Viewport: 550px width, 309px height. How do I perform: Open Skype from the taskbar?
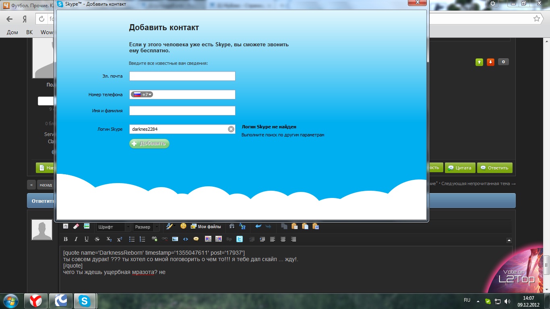pyautogui.click(x=84, y=301)
